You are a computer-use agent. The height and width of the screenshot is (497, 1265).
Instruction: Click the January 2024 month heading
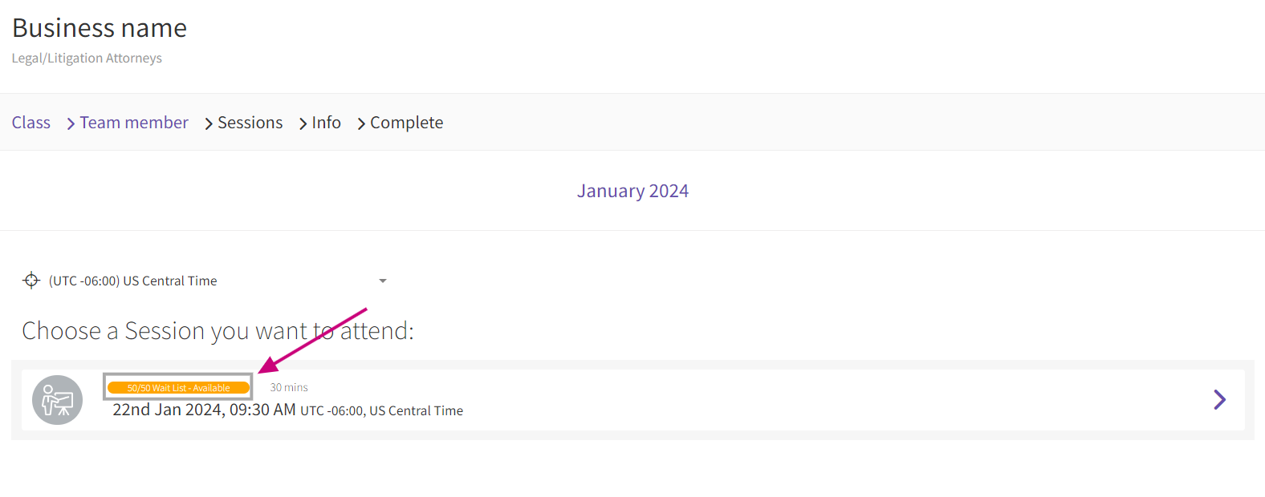click(x=632, y=191)
